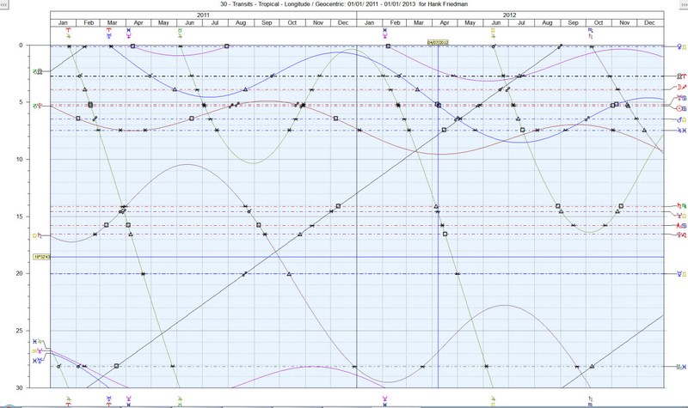This screenshot has height=408, width=688.
Task: Click Dec 2012 month header
Action: click(x=649, y=24)
